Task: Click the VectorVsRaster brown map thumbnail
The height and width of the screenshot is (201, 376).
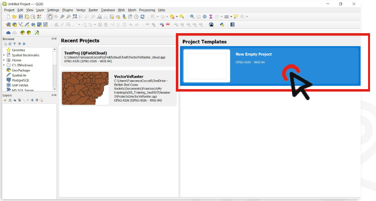Action: (x=85, y=88)
